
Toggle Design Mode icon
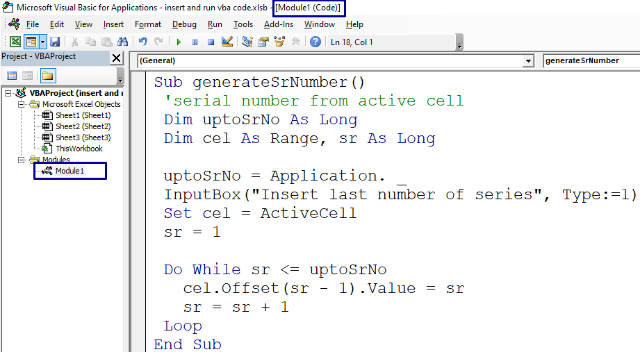click(227, 42)
